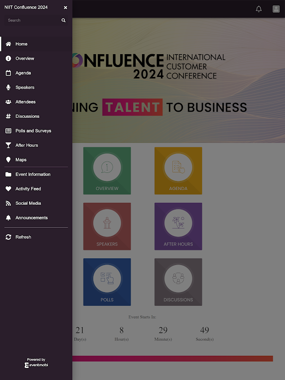
Task: Click the Maps pin icon
Action: [8, 160]
